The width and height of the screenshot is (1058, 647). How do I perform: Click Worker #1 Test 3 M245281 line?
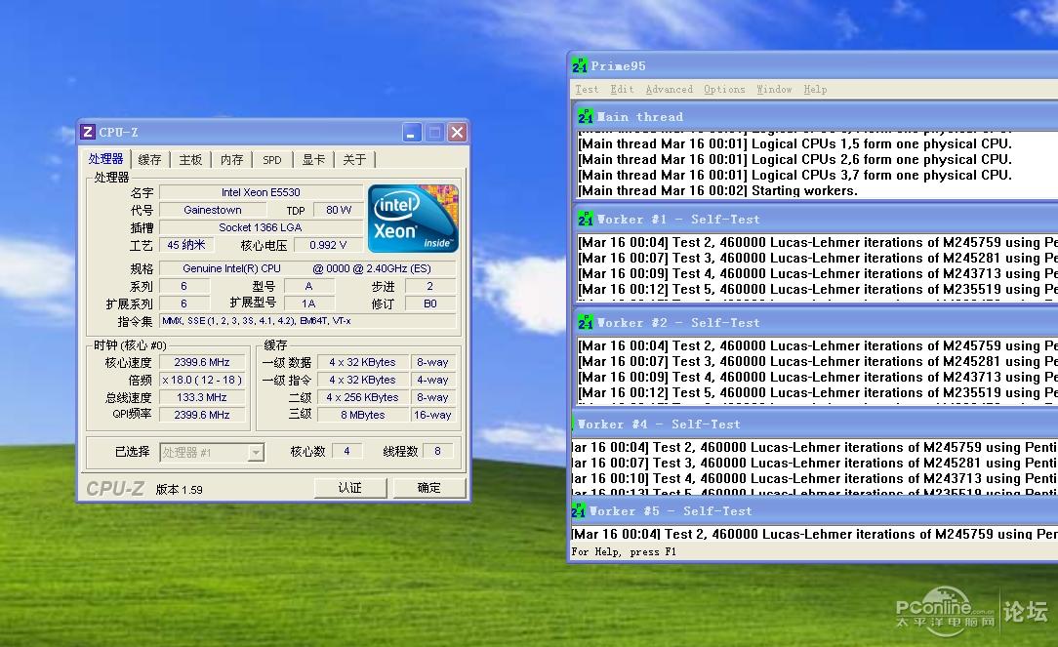(818, 259)
